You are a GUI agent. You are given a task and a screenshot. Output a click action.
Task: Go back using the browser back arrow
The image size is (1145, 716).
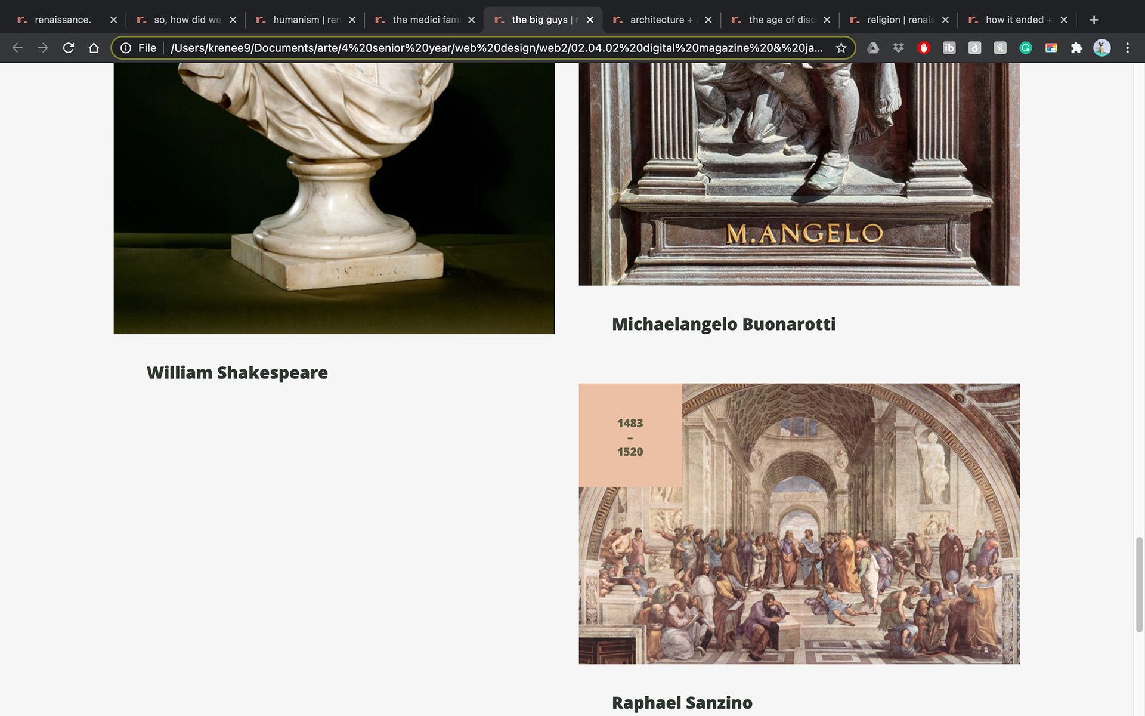17,48
